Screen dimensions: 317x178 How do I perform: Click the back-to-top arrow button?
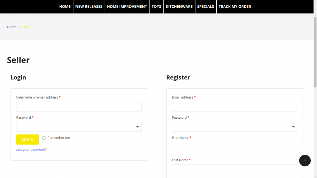click(x=305, y=161)
